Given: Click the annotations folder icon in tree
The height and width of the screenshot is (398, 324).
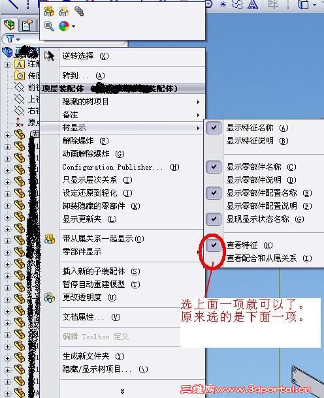Looking at the screenshot, I should 20,64.
